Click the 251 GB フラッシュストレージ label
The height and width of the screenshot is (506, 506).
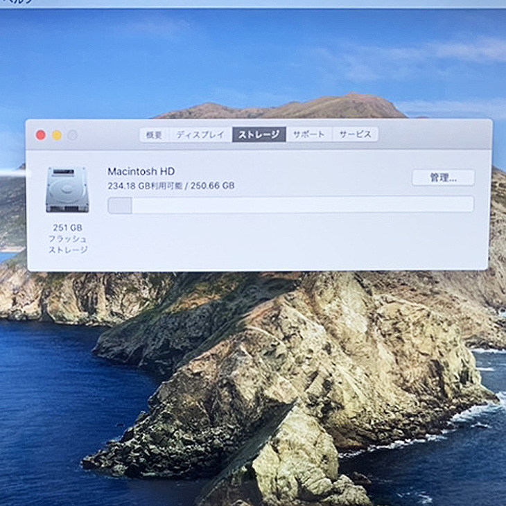point(68,238)
